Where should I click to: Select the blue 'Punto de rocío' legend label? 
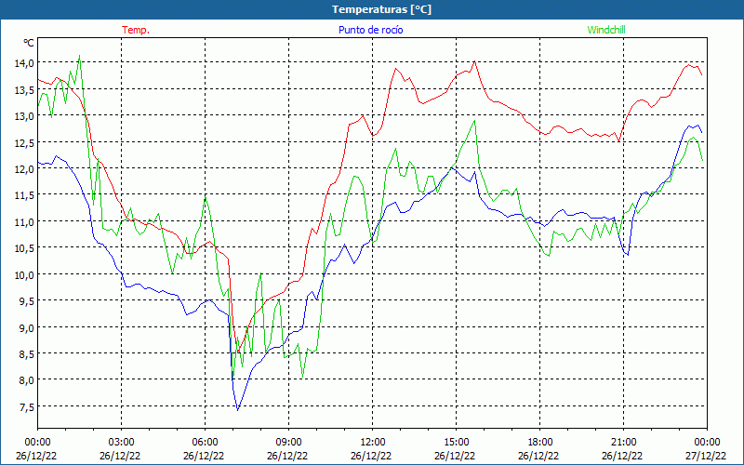click(x=370, y=30)
